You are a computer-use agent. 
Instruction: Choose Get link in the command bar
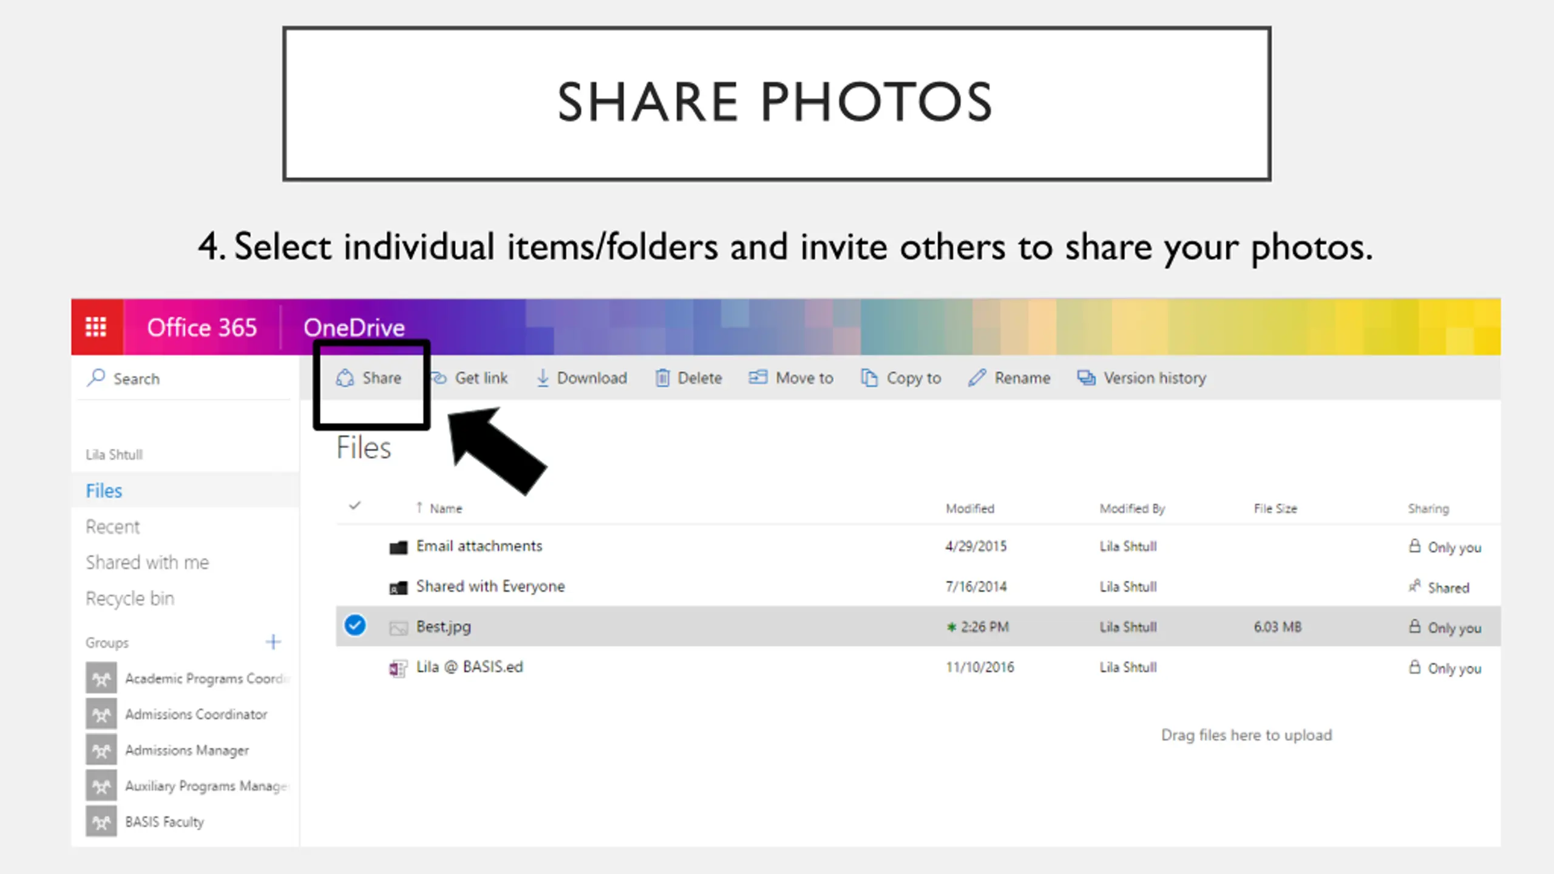(x=481, y=378)
